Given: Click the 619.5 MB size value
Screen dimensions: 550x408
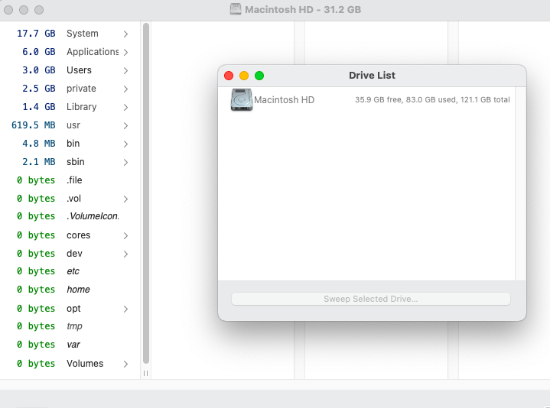Looking at the screenshot, I should pos(34,125).
